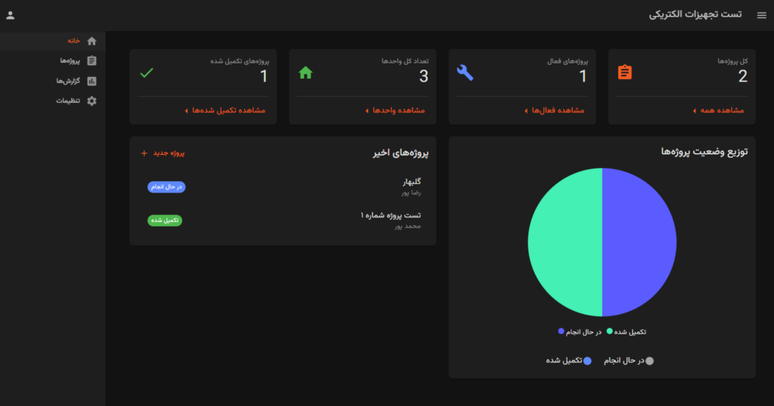This screenshot has height=406, width=774.
Task: Click the green checkmark icon in پروژه‌های تکمیل شده card
Action: click(x=147, y=73)
